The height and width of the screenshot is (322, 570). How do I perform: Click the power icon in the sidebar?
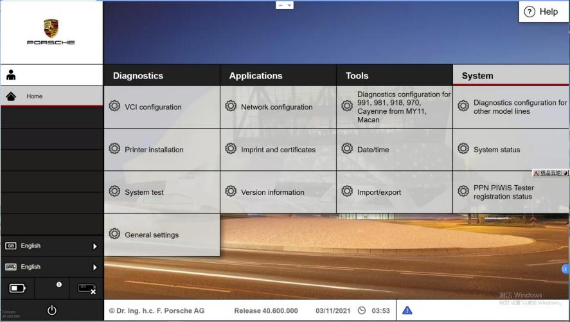click(51, 310)
